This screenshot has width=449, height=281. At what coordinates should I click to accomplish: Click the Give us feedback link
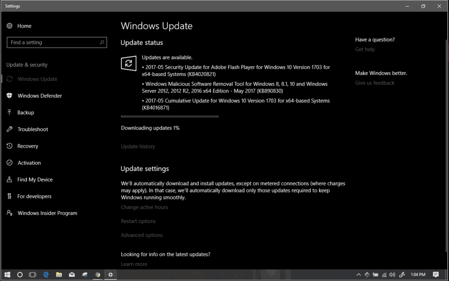click(x=375, y=83)
